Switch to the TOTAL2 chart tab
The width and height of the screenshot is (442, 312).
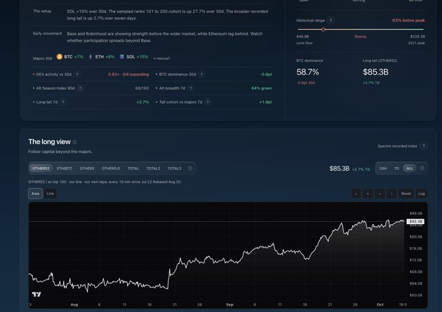coord(153,168)
